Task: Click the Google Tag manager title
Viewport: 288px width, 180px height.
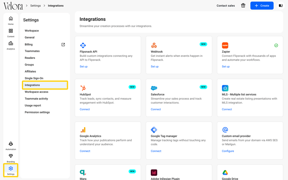Action: click(164, 136)
